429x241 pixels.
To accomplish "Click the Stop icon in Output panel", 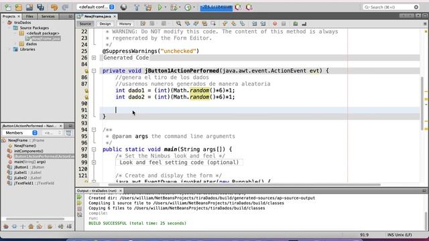I will coord(79,209).
